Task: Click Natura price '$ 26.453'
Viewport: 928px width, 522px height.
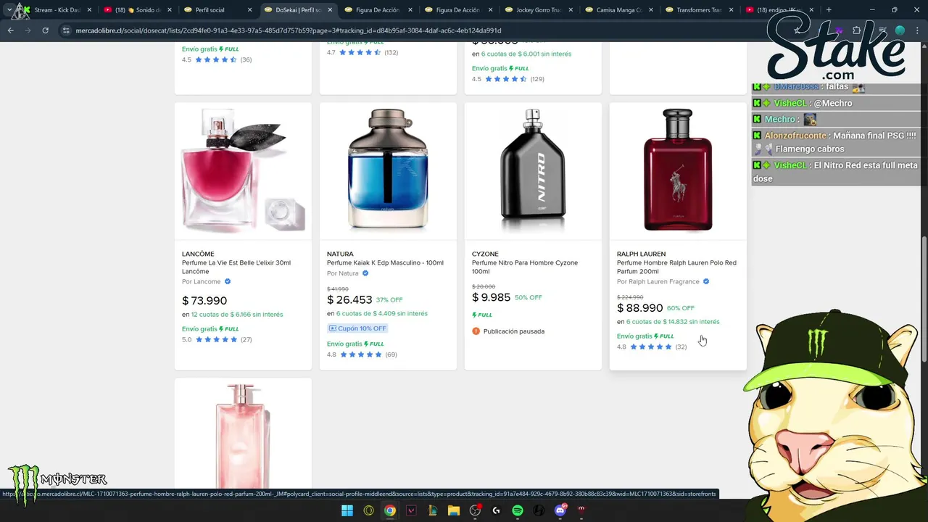Action: click(349, 299)
